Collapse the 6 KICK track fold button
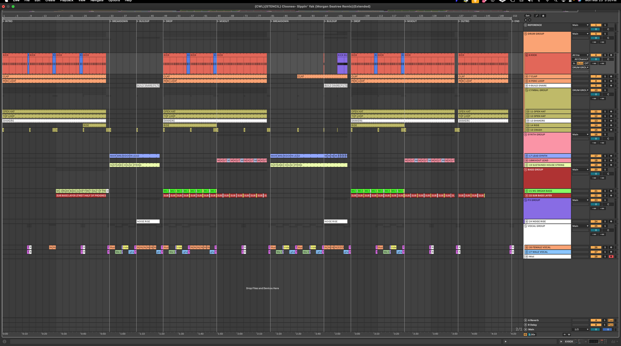Viewport: 621px width, 346px height. pyautogui.click(x=527, y=55)
